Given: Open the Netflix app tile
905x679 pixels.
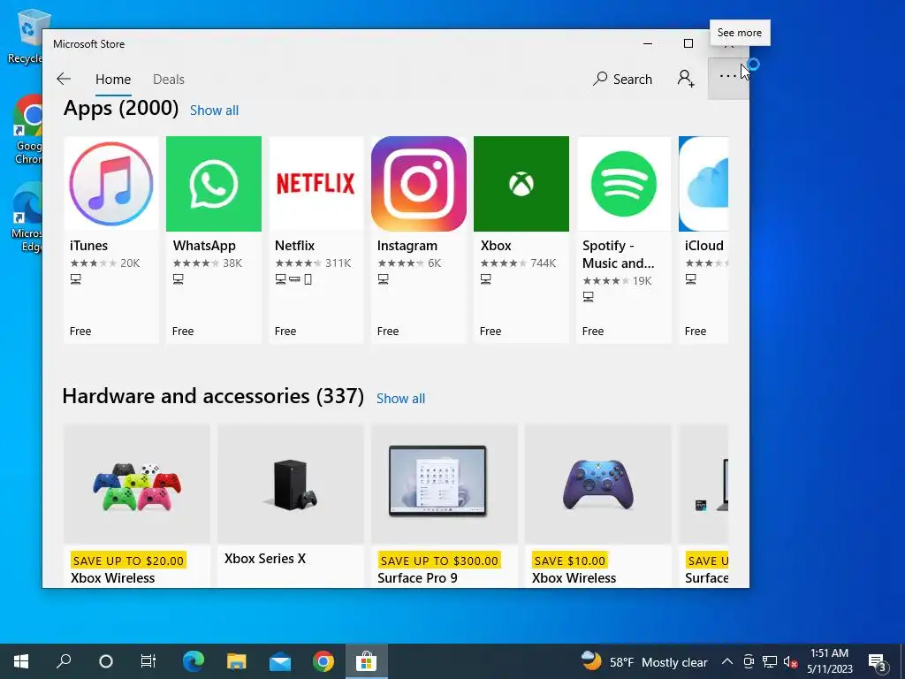Looking at the screenshot, I should (x=316, y=240).
